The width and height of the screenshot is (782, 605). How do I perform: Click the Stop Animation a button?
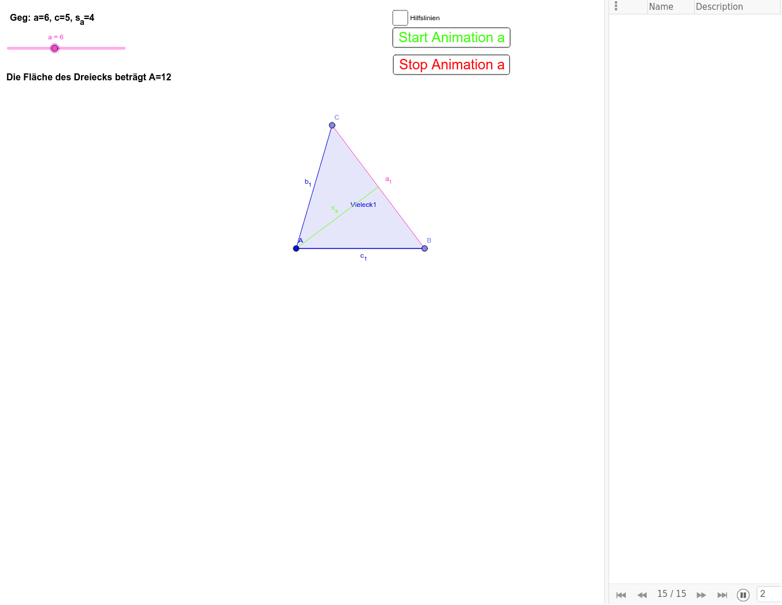451,65
